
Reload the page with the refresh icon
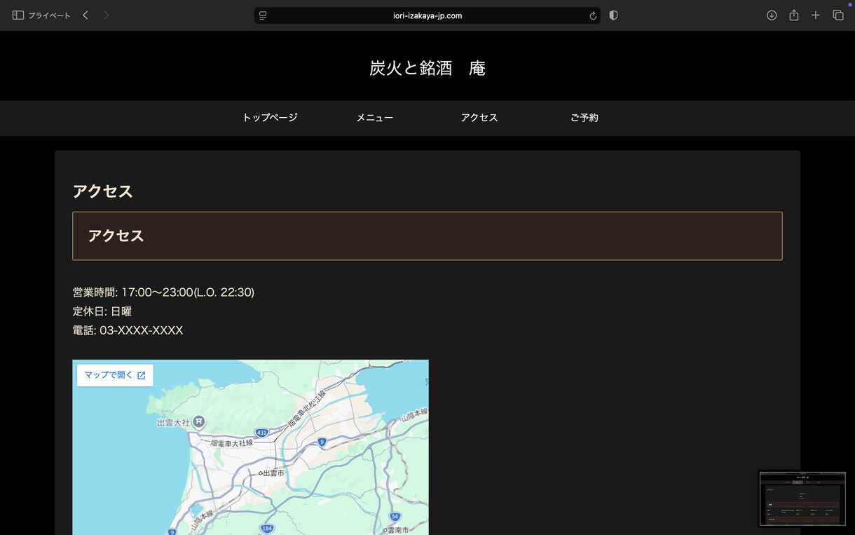(593, 15)
